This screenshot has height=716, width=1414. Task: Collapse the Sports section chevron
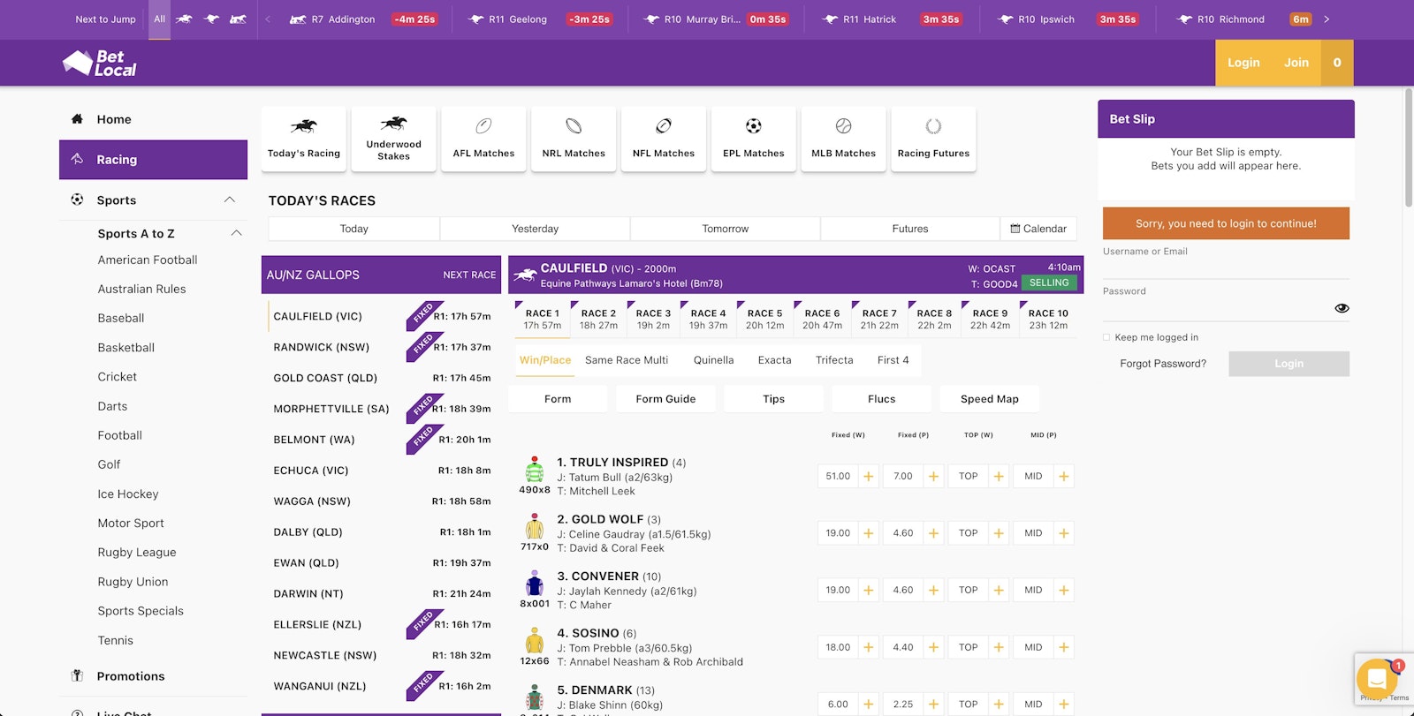tap(230, 200)
